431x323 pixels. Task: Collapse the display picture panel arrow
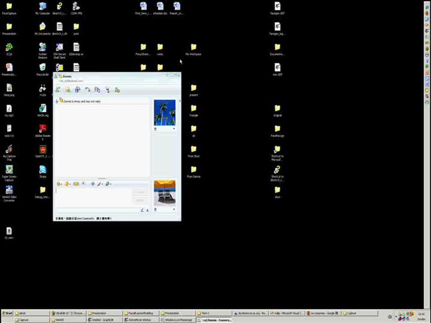click(x=180, y=101)
